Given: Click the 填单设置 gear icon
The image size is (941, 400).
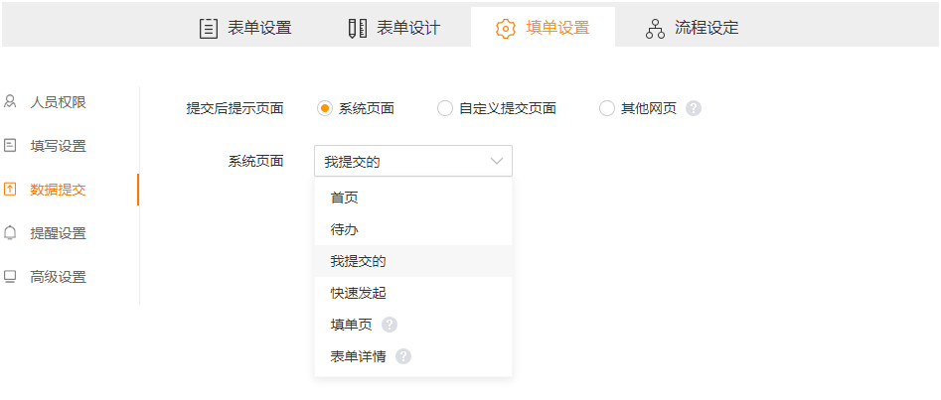Looking at the screenshot, I should coord(506,28).
